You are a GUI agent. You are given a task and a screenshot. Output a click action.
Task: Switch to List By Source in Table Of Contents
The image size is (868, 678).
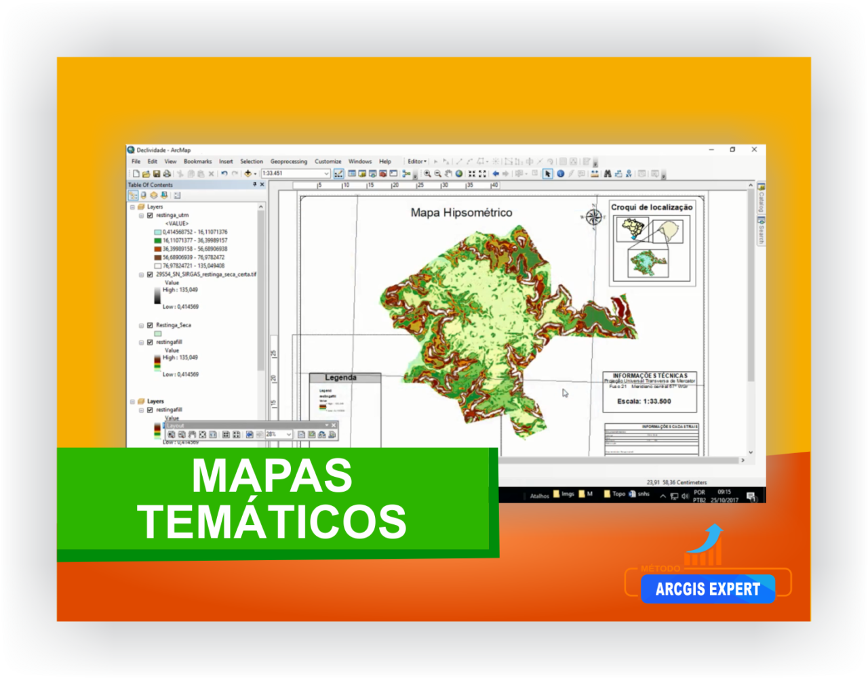pos(142,195)
